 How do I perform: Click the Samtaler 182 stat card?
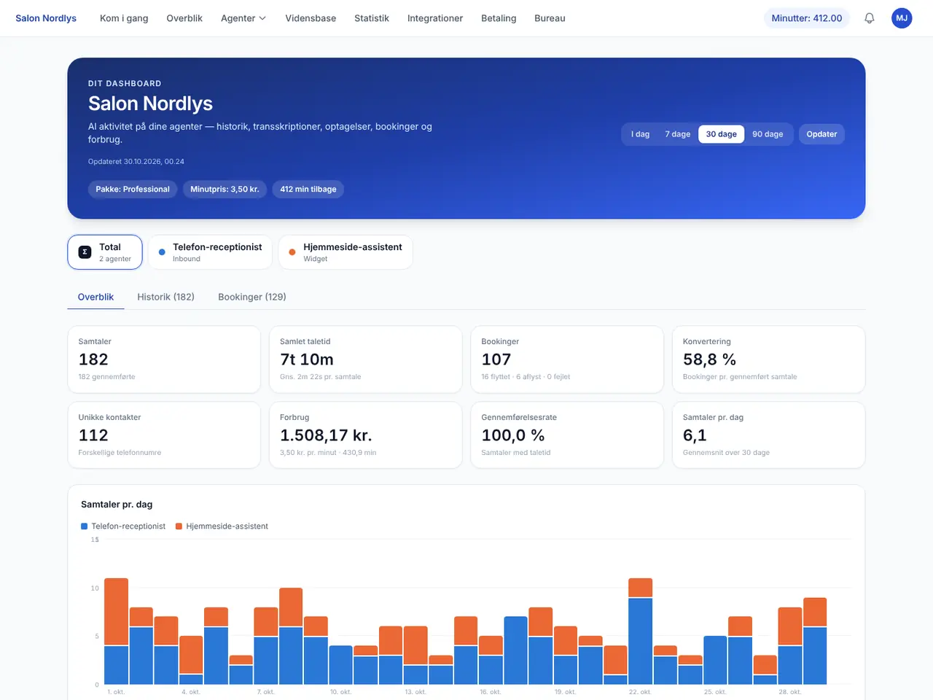[x=164, y=359]
